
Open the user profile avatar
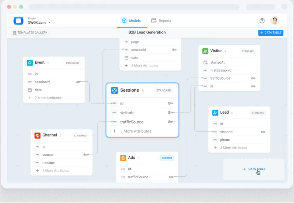pyautogui.click(x=275, y=21)
